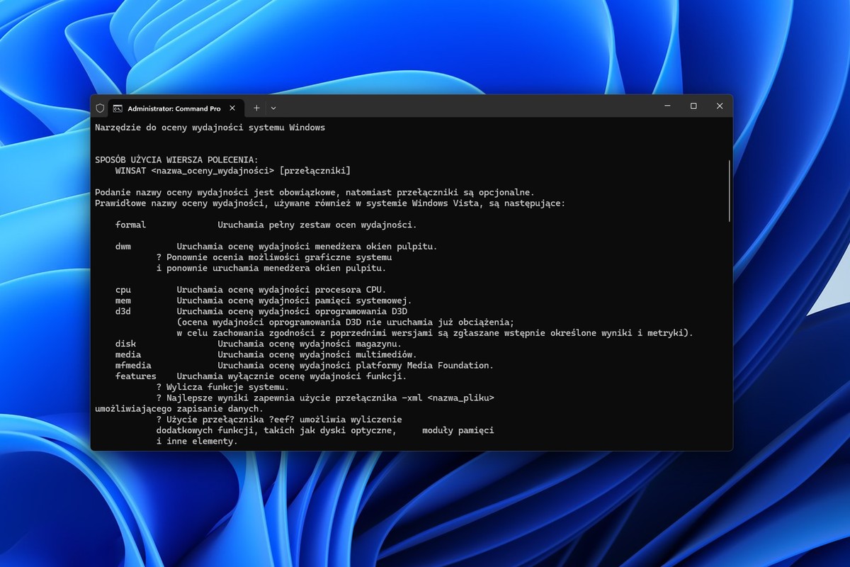Viewport: 850px width, 567px height.
Task: Click the "mem" option name in output
Action: click(123, 301)
